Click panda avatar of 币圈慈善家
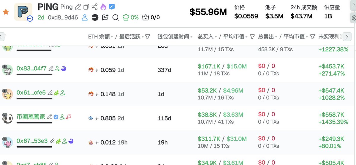The image size is (356, 165). click(7, 118)
